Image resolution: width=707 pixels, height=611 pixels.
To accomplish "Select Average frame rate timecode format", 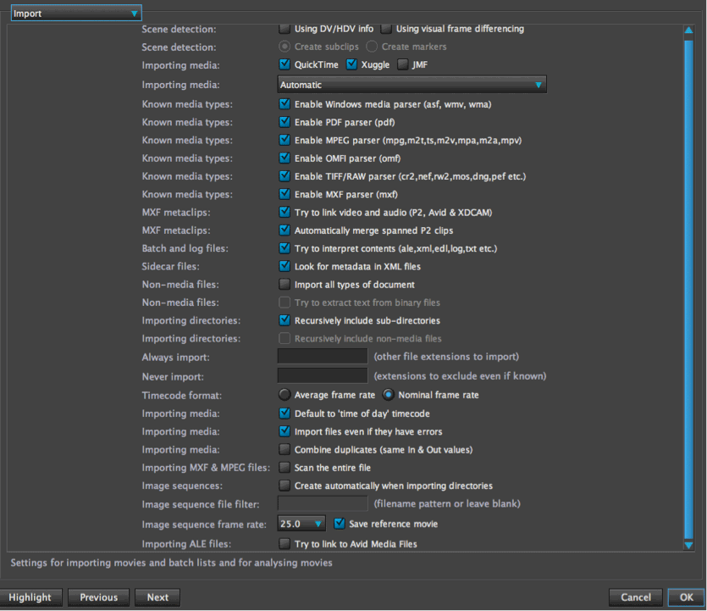I will [284, 395].
